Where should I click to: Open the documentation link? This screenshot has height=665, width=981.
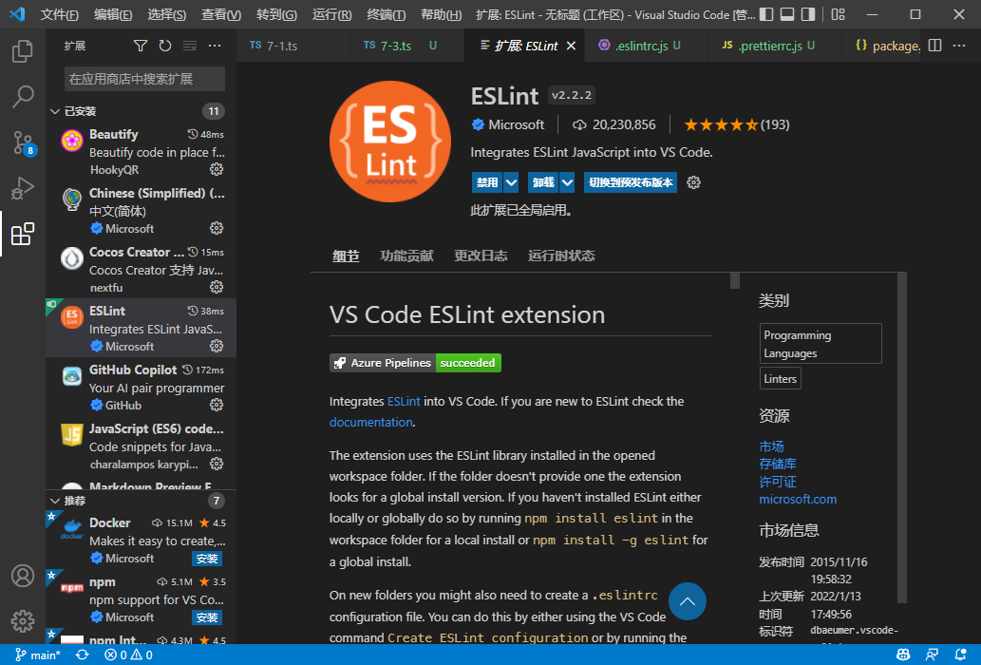(x=371, y=422)
